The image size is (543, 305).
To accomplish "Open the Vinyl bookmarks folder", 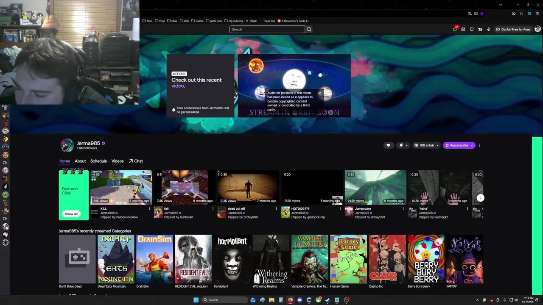I will pyautogui.click(x=160, y=21).
